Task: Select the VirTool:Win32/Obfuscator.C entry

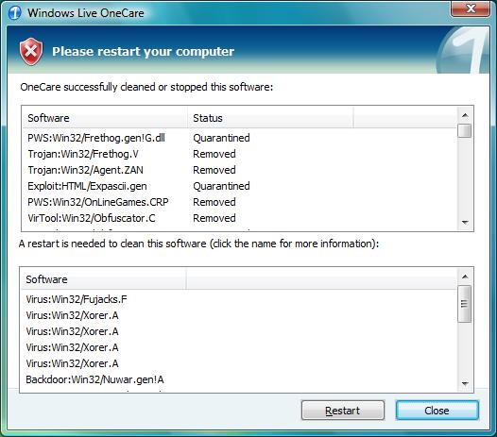Action: pyautogui.click(x=92, y=218)
